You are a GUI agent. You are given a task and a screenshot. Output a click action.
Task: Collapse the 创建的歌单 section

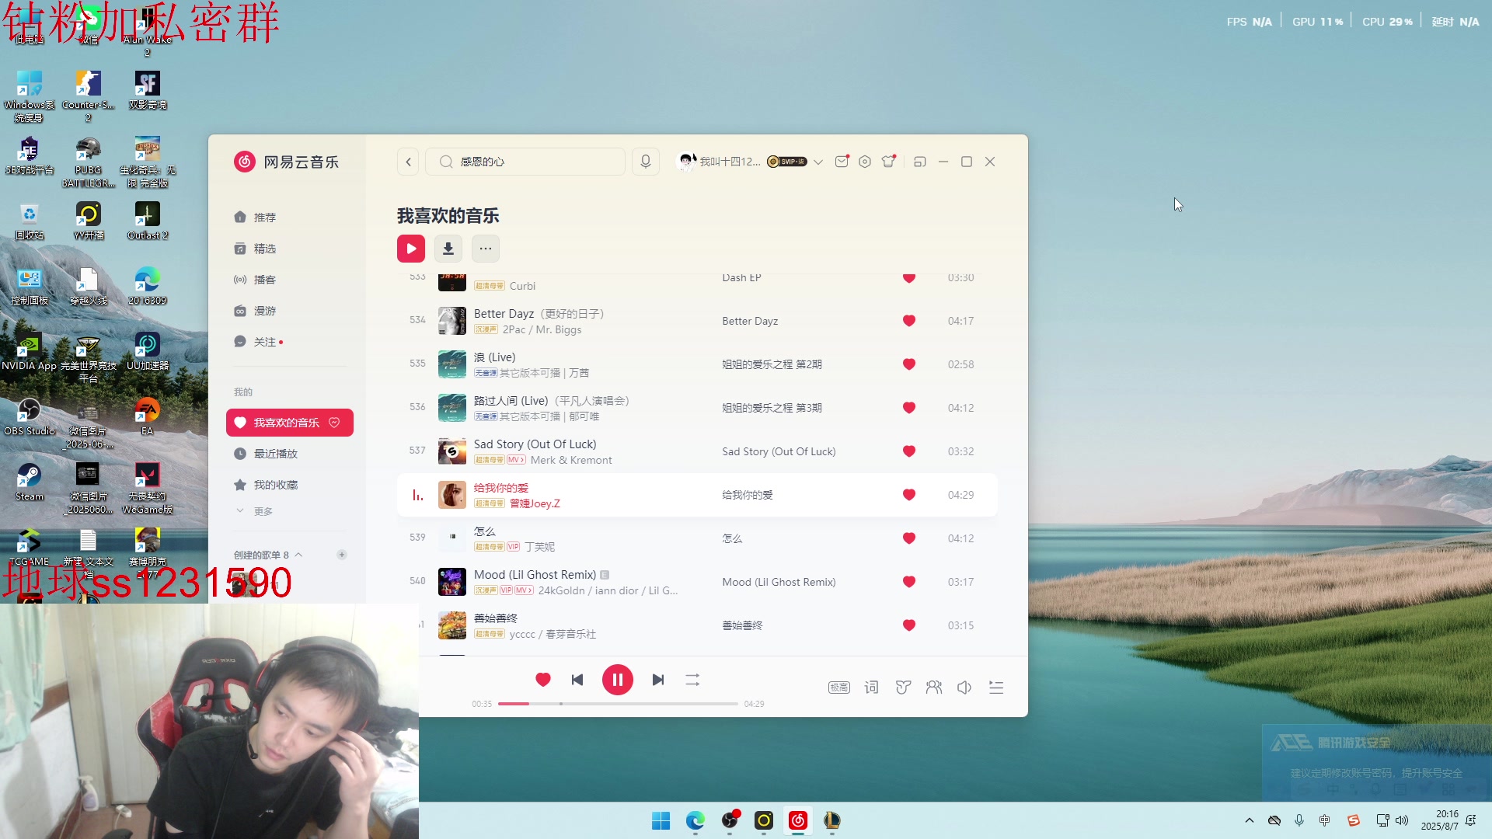[298, 555]
